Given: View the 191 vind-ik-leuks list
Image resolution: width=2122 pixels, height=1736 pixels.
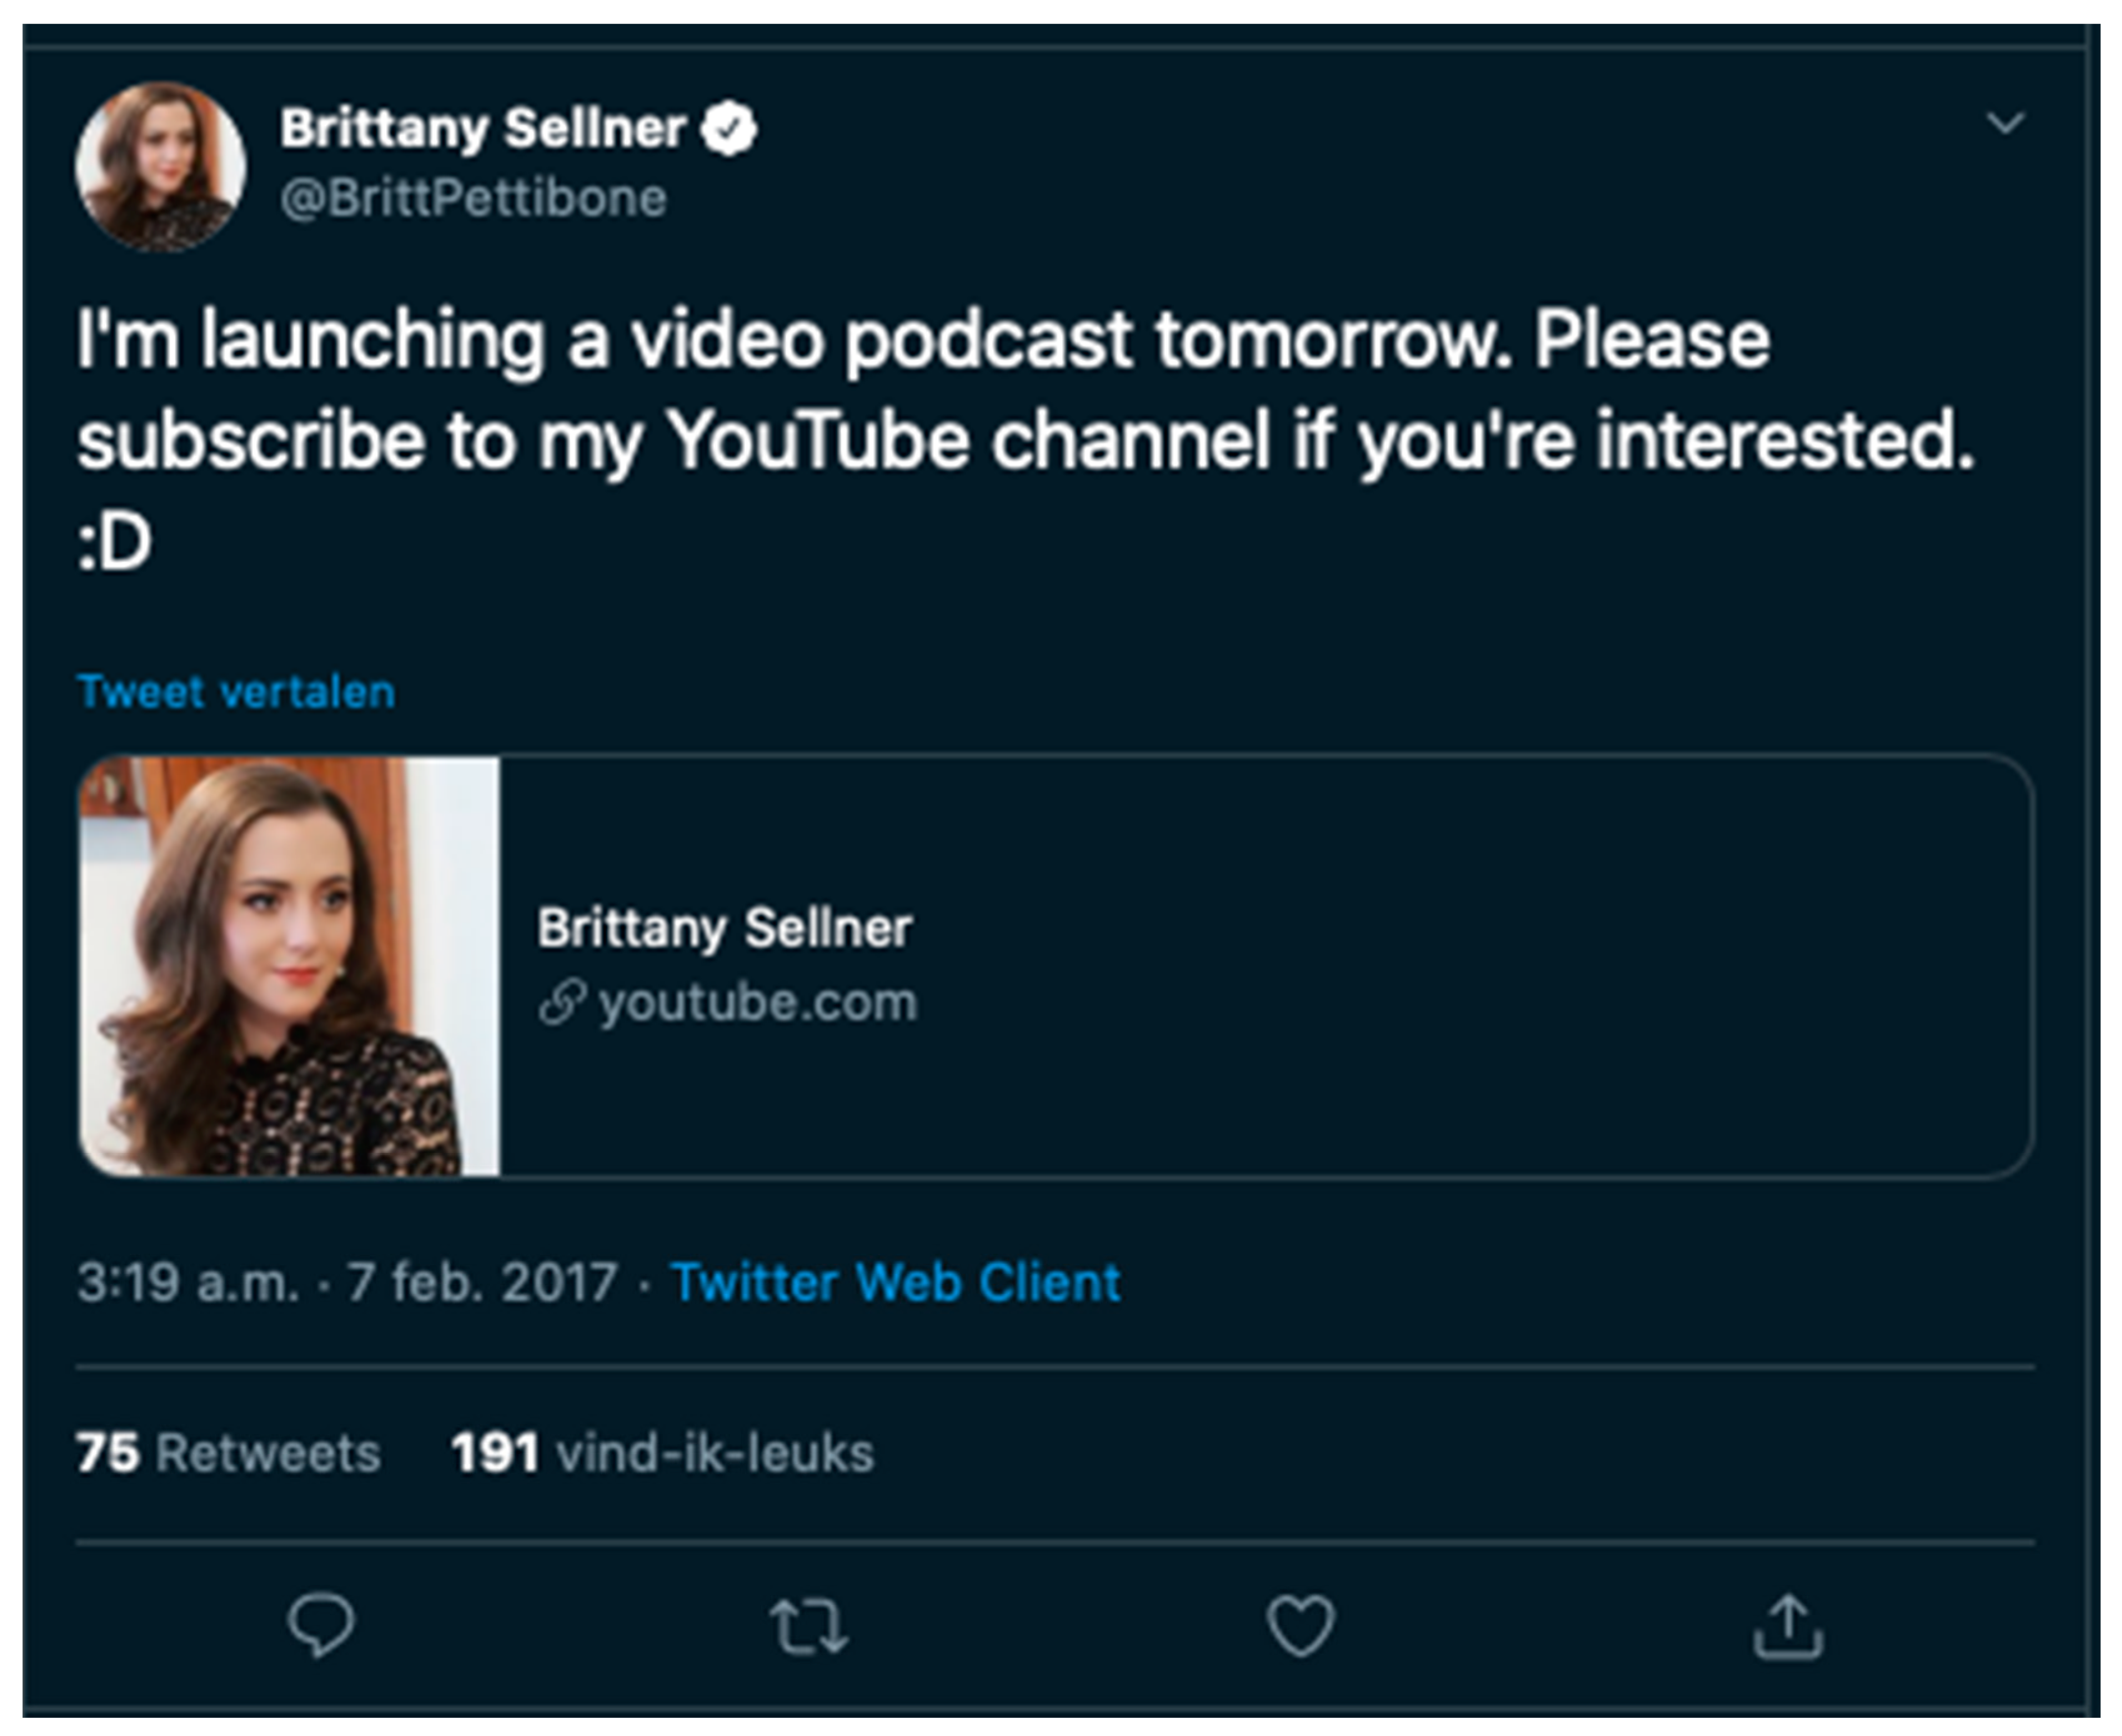Looking at the screenshot, I should click(x=662, y=1452).
